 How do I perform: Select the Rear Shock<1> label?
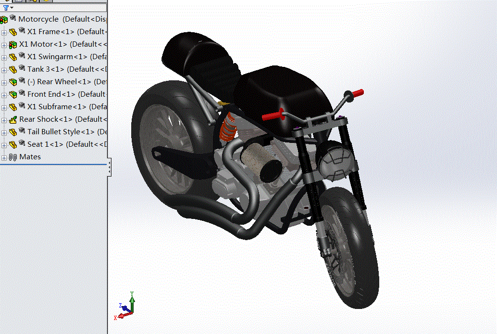click(46, 119)
